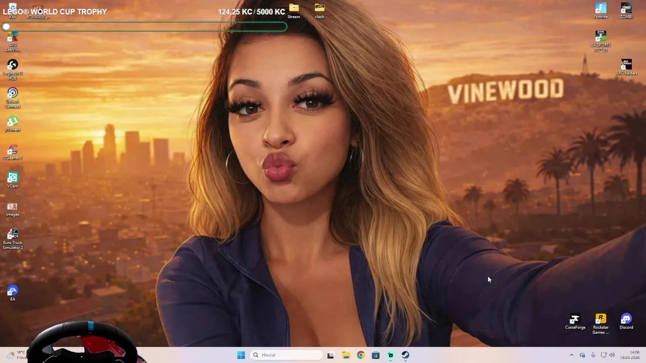Expand the hidden system tray icons
646x363 pixels.
[571, 355]
